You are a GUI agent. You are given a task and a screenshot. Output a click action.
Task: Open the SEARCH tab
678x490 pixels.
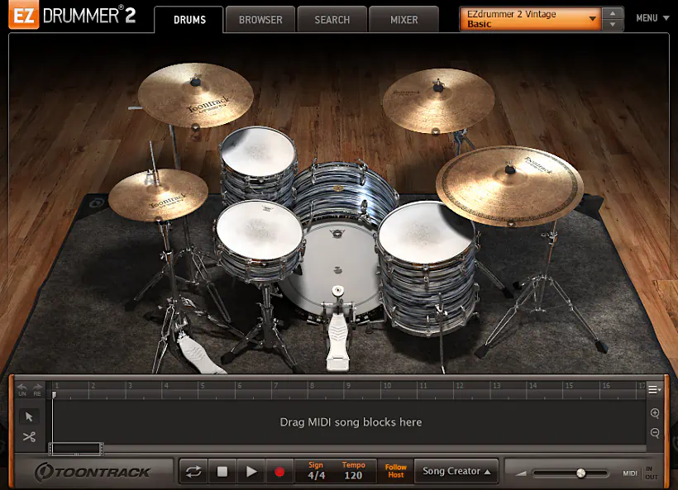tap(332, 20)
